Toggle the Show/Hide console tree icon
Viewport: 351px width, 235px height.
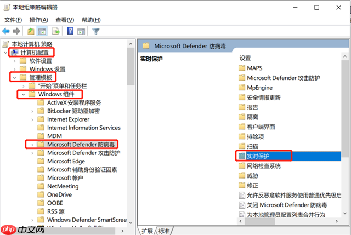click(x=42, y=31)
